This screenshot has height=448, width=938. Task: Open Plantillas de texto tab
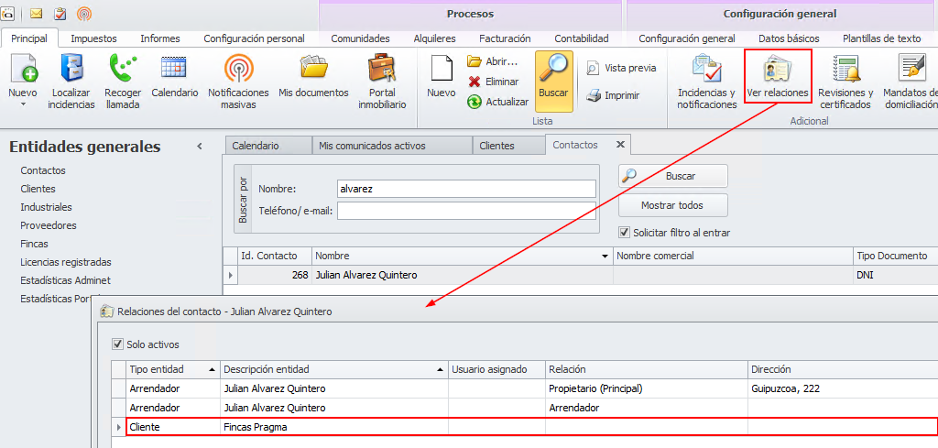pyautogui.click(x=882, y=38)
